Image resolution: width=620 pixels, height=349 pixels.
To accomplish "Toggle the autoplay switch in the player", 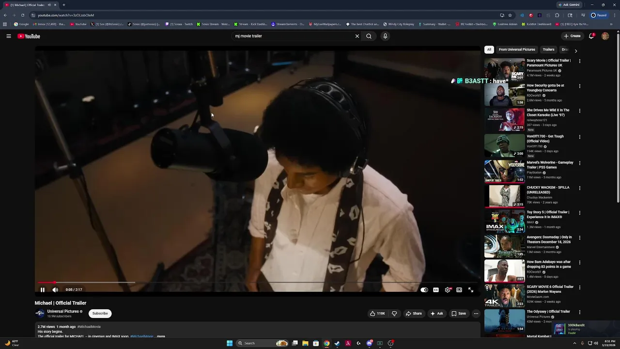I will coord(424,290).
